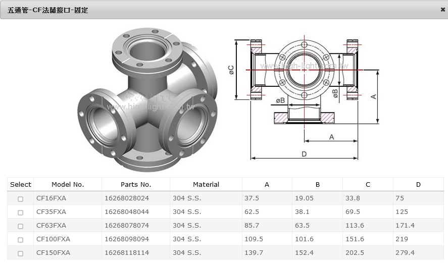Screen dimensions: 448x267
Task: Check the box for CF63FXA
Action: coord(20,226)
